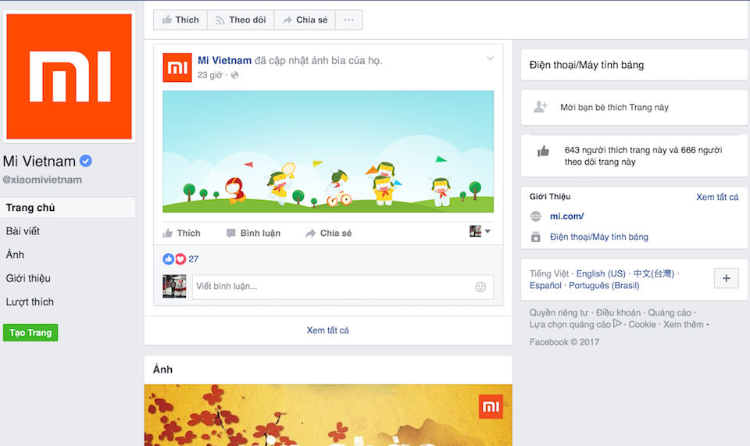Click Xem tất cả below the post
750x446 pixels.
click(327, 330)
